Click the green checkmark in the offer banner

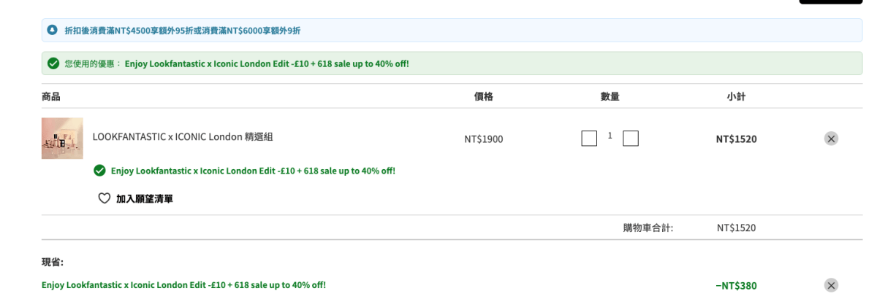[53, 63]
